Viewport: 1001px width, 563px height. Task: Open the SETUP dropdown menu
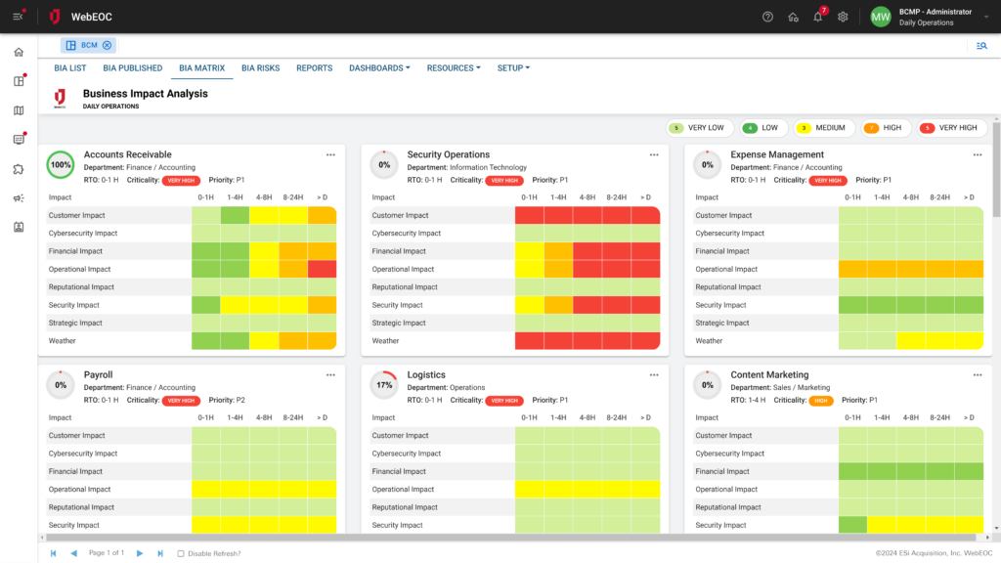tap(513, 68)
